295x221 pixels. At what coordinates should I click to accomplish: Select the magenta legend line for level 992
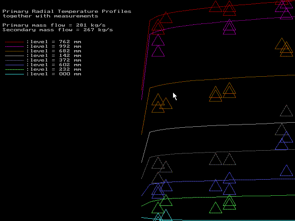pyautogui.click(x=14, y=46)
